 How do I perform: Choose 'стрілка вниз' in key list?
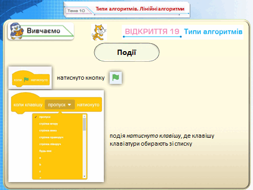[48, 130]
